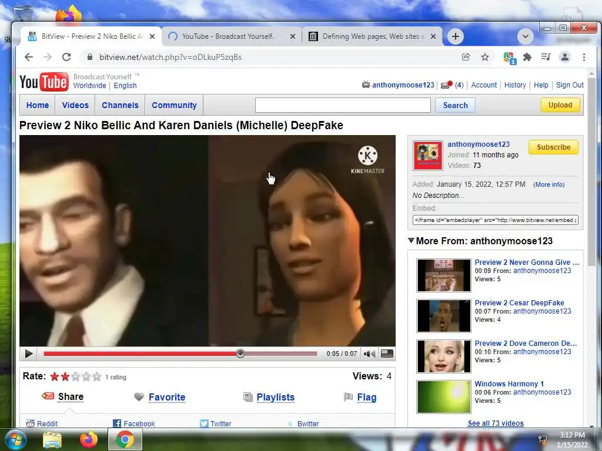This screenshot has height=451, width=602.
Task: Mute the video with the speaker icon
Action: click(369, 354)
